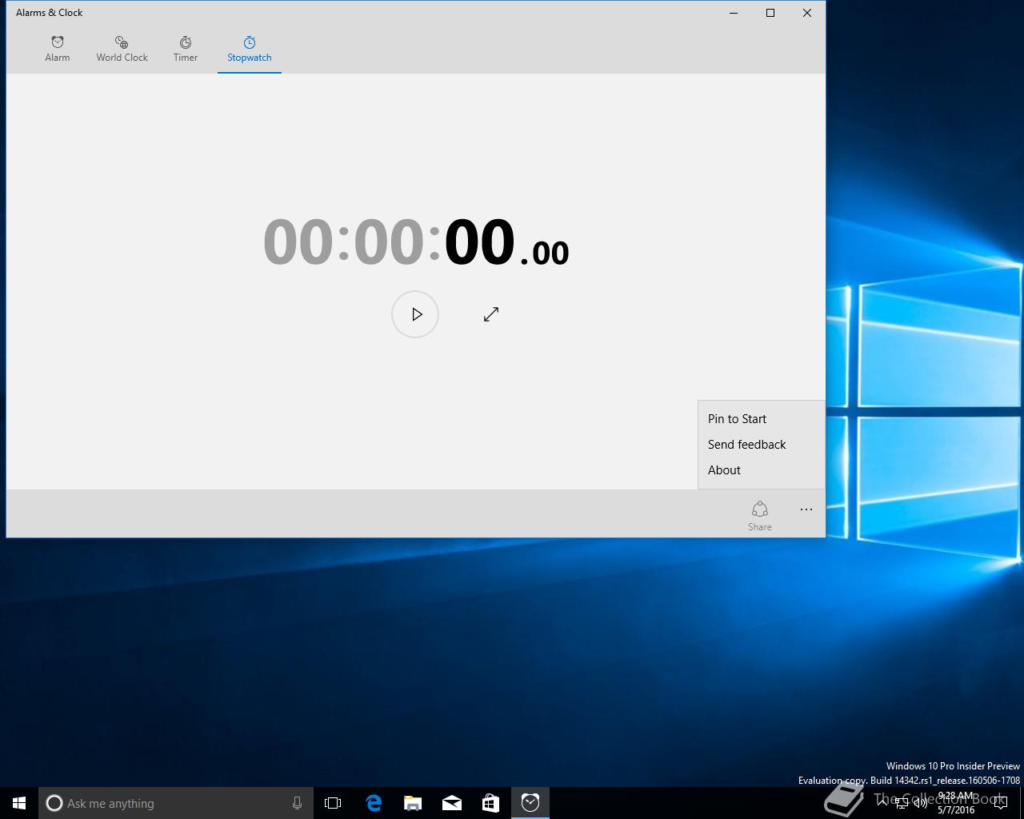Click the volume icon in system tray
1024x819 pixels.
pos(920,803)
